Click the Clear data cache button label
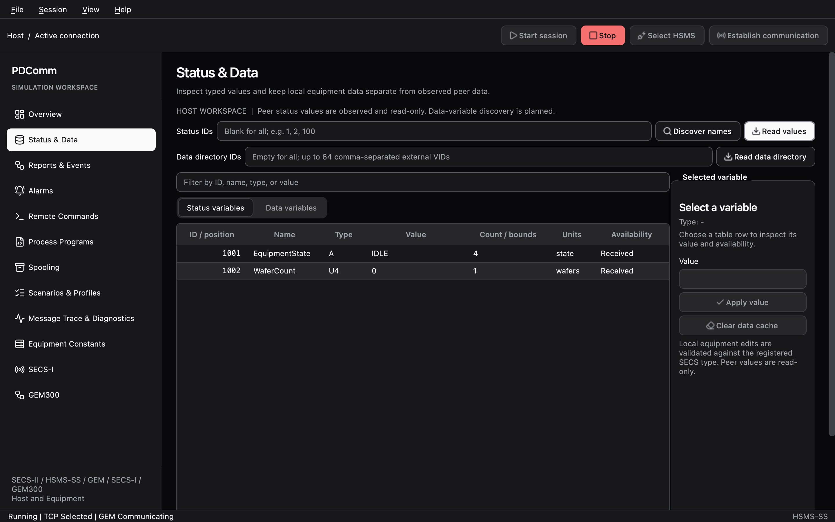835x522 pixels. pyautogui.click(x=747, y=326)
